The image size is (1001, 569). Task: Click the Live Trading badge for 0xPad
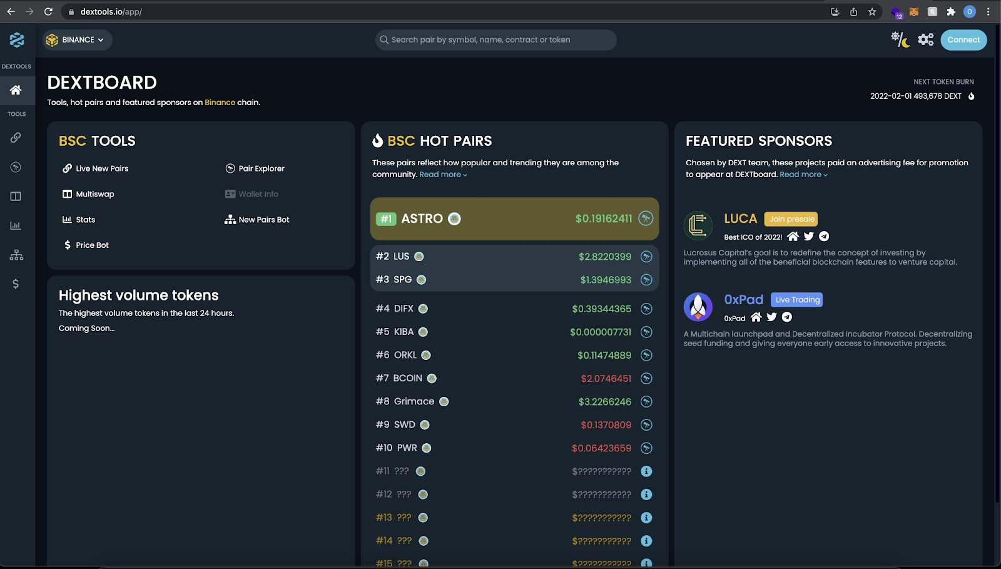coord(797,300)
